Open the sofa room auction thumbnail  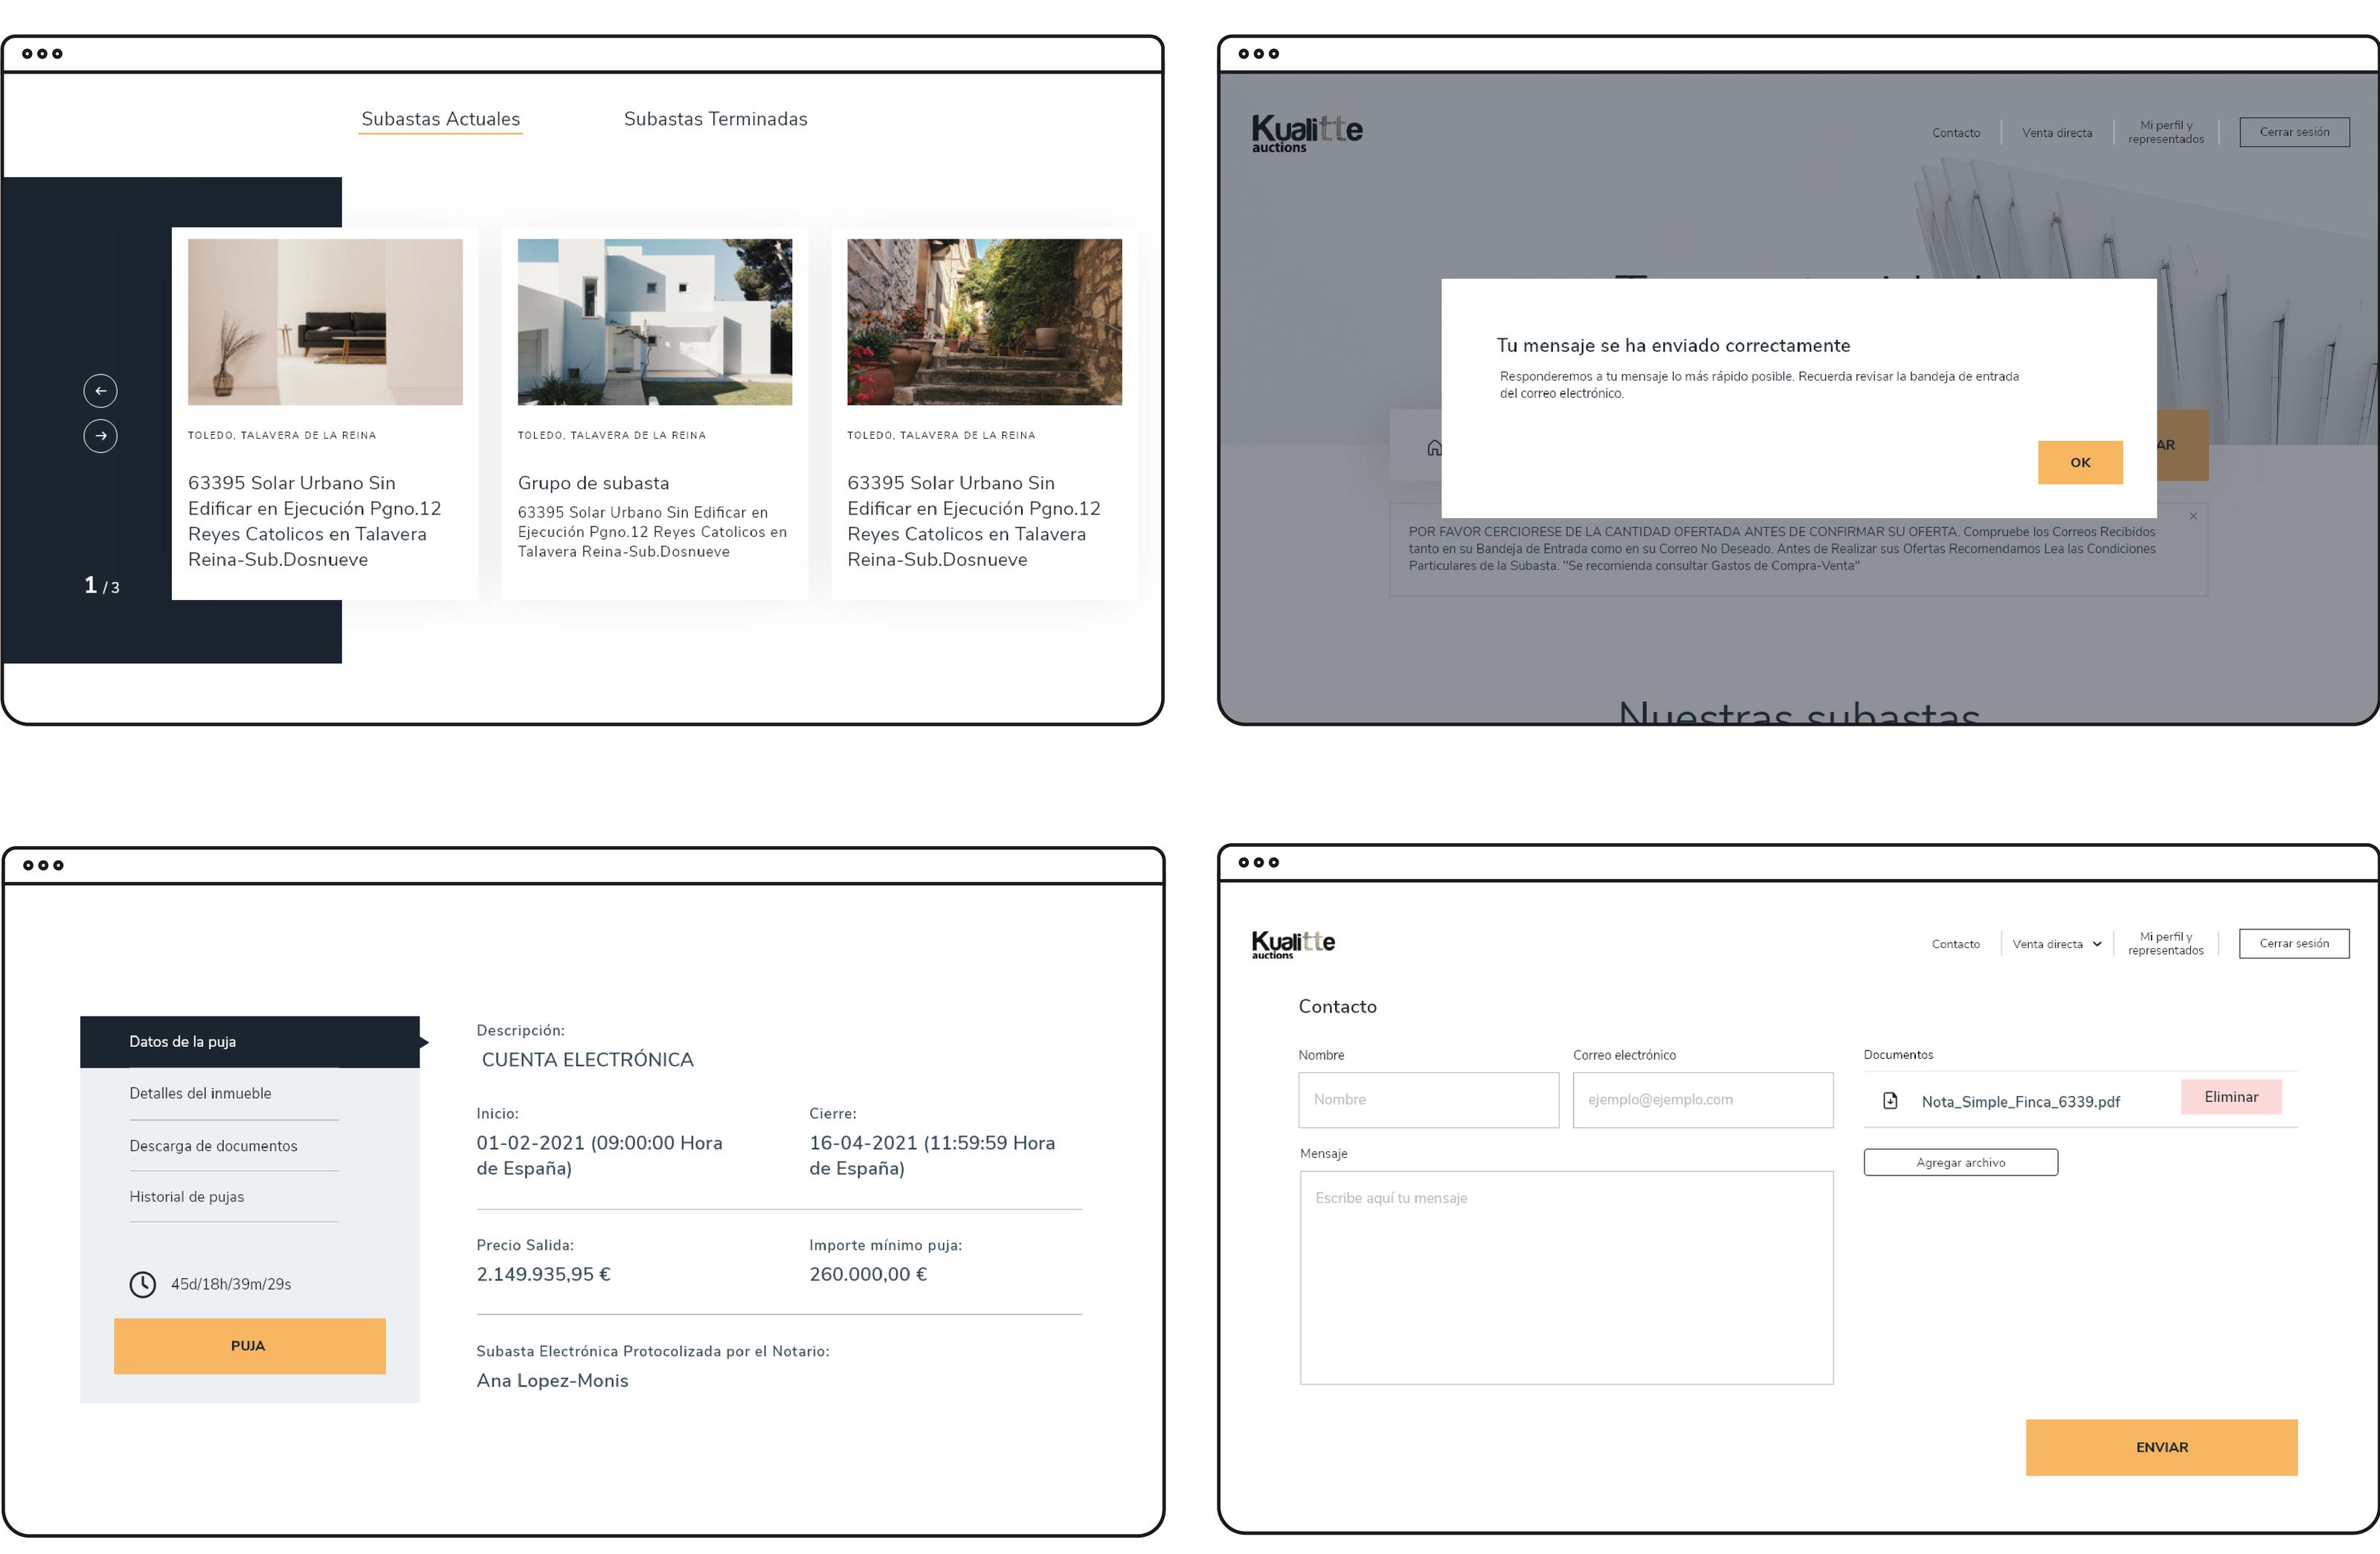(325, 322)
